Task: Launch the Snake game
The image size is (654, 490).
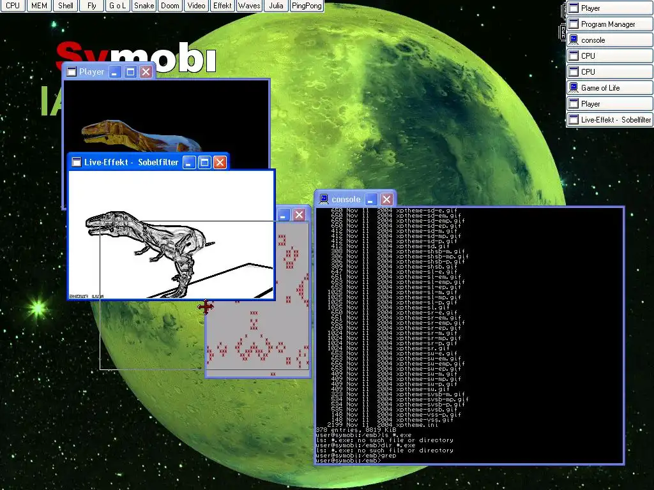Action: [x=144, y=6]
